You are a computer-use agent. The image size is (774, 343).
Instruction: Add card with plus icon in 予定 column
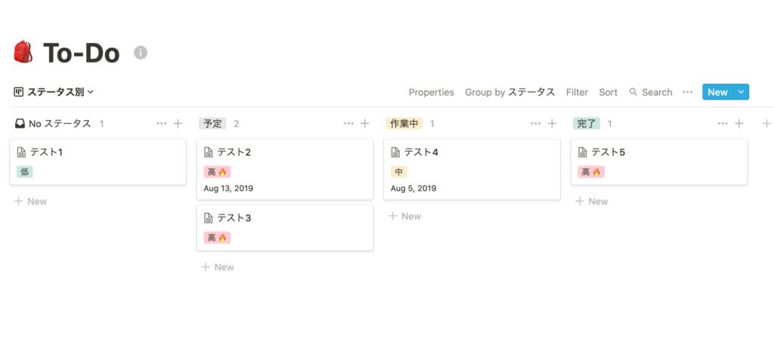(365, 123)
